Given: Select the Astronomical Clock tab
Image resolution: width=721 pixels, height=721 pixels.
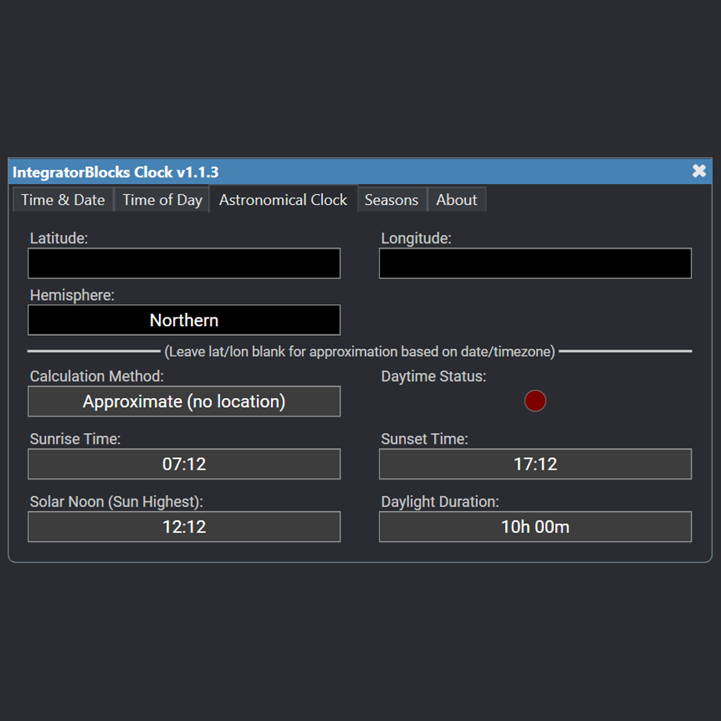Looking at the screenshot, I should (x=282, y=199).
